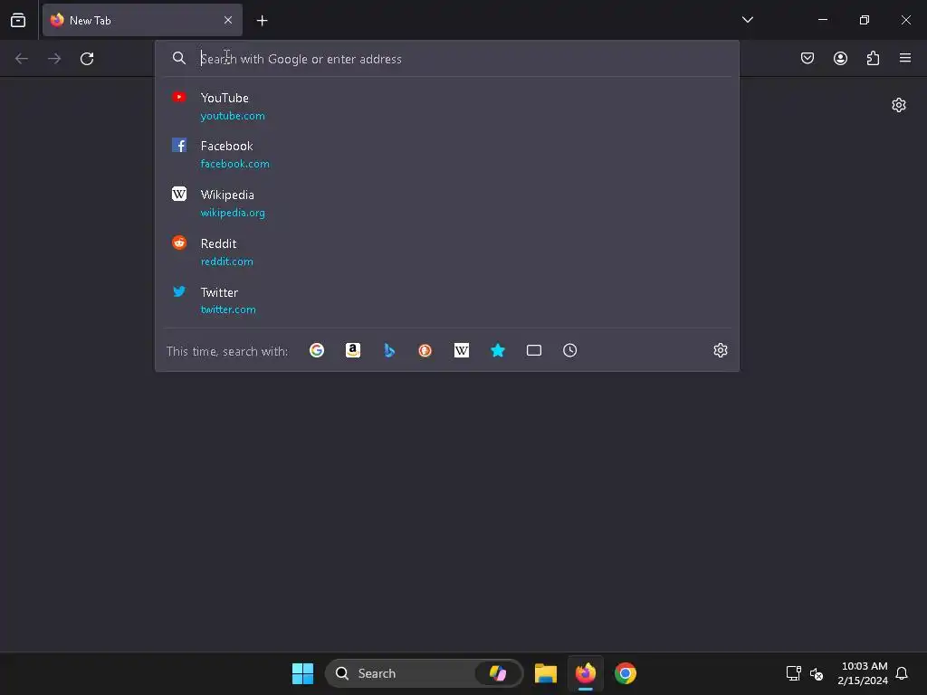Reload the current page
Image resolution: width=927 pixels, height=695 pixels.
point(87,59)
